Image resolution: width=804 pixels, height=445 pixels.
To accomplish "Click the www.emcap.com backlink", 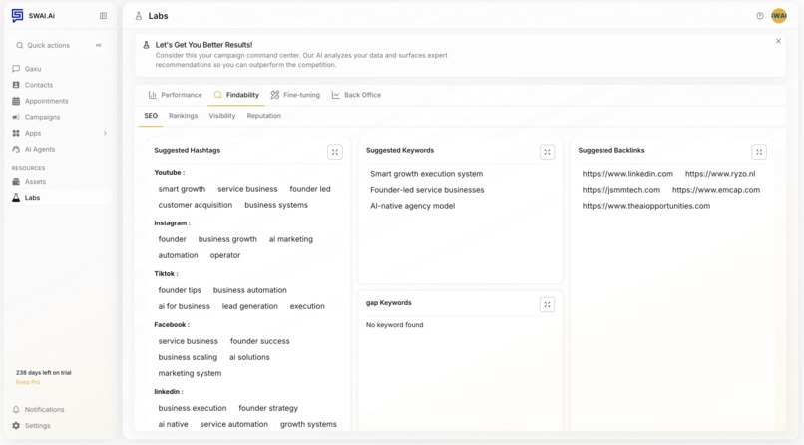I will click(x=716, y=190).
